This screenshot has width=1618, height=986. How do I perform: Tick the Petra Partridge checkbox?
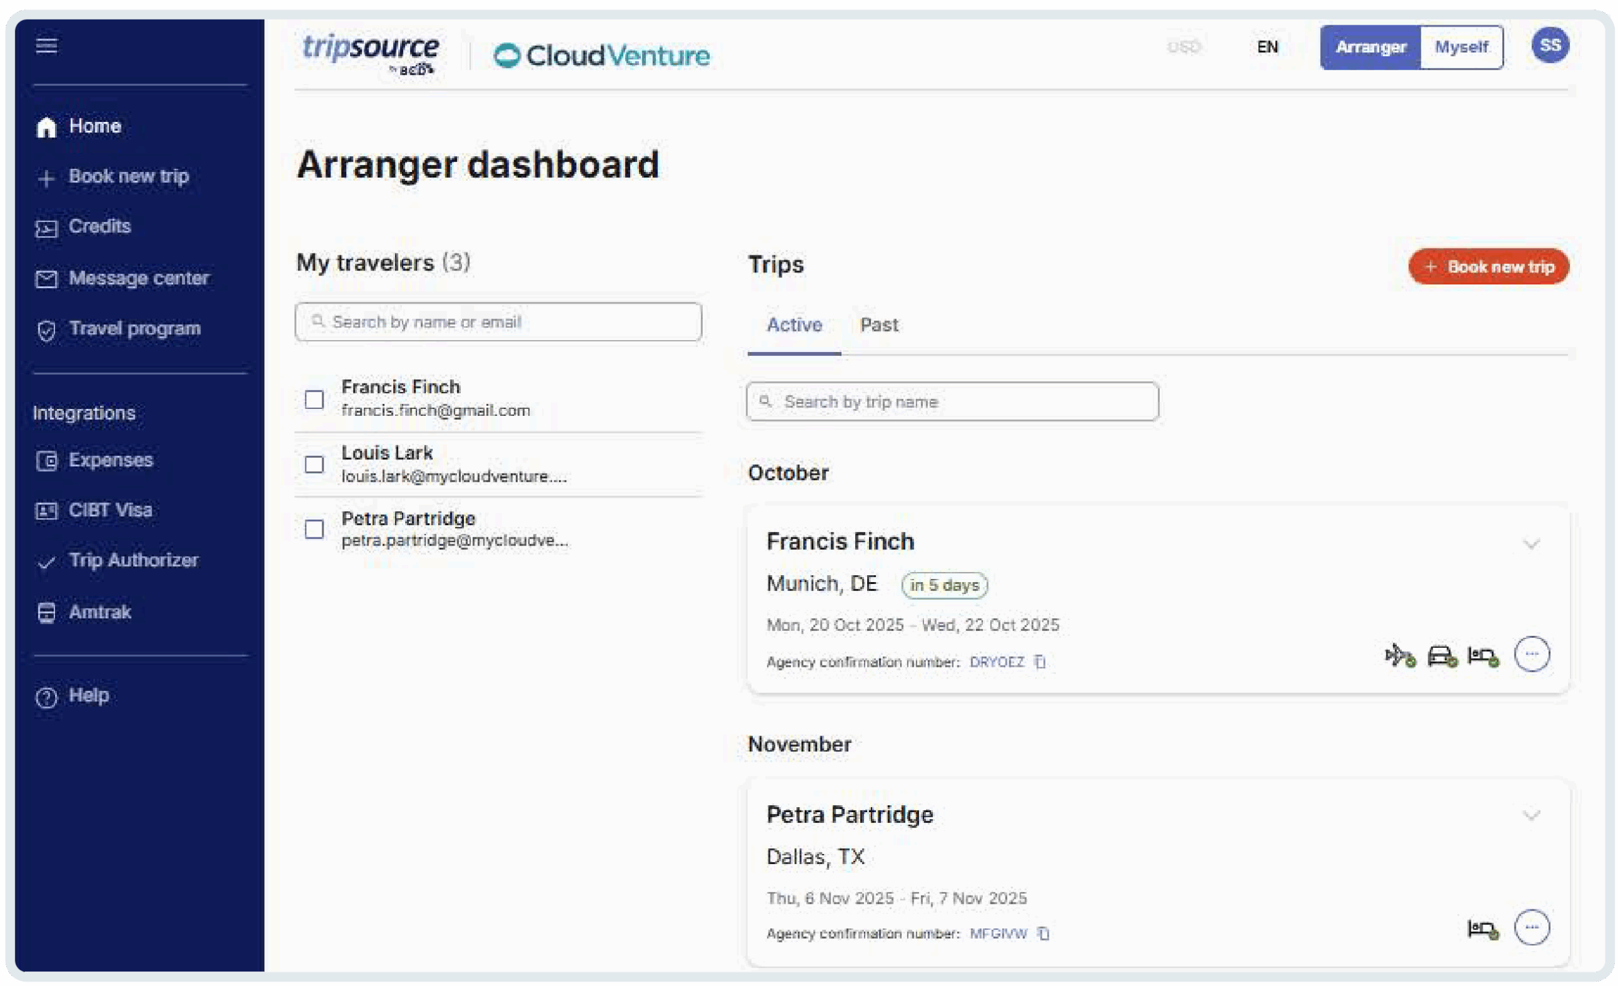point(315,529)
